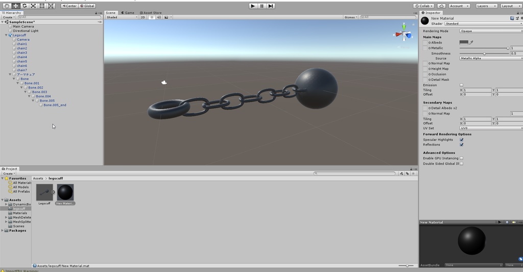Enable GPU Instancing checkbox
523x272 pixels.
461,158
